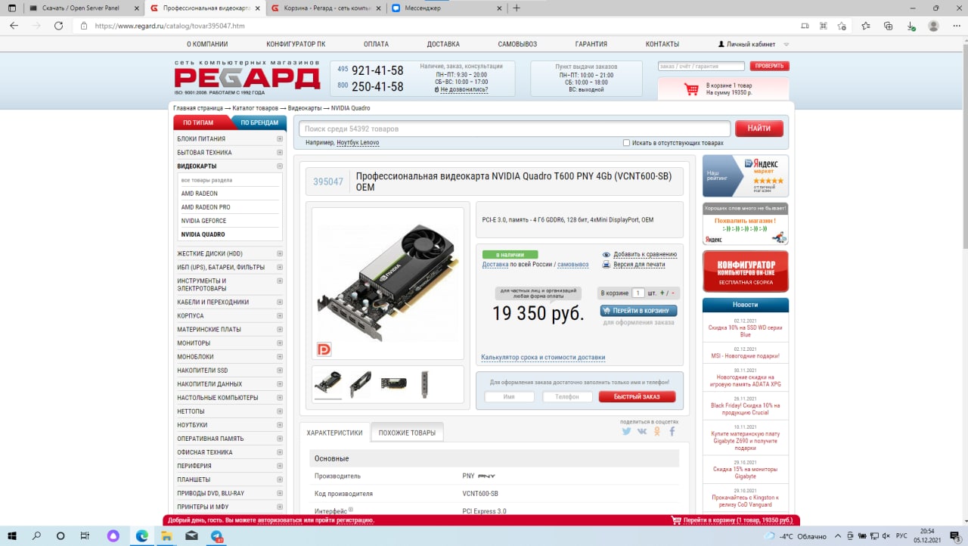Expand 'Ноутбуки' category

tap(280, 425)
